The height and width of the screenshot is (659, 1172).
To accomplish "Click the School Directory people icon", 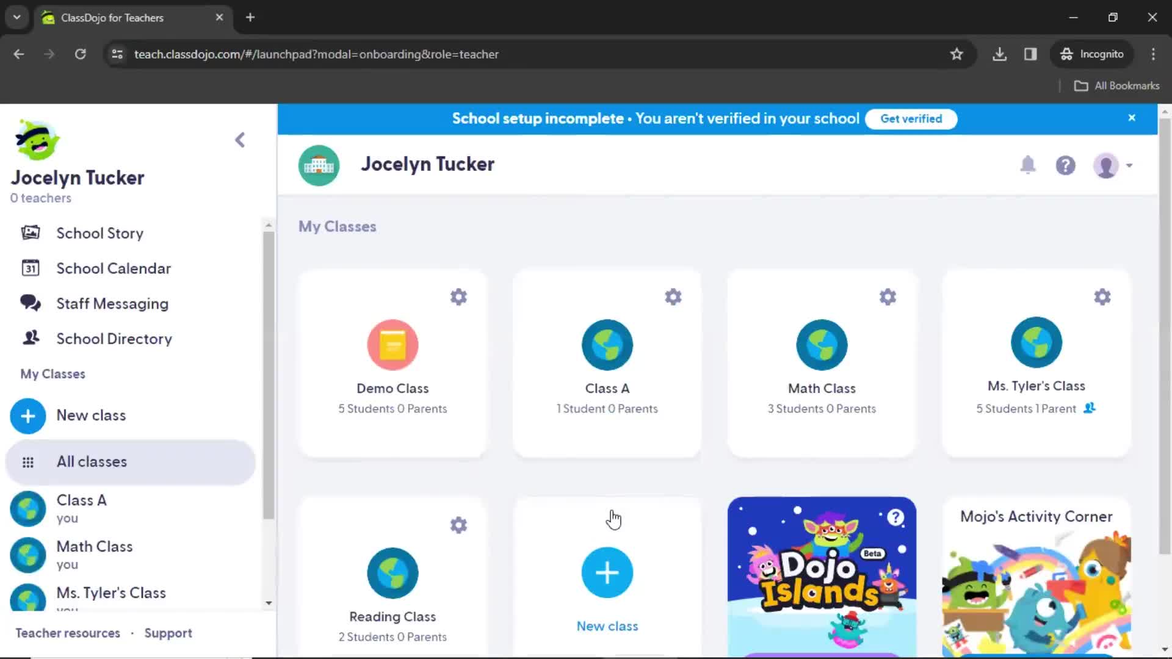I will coord(31,337).
